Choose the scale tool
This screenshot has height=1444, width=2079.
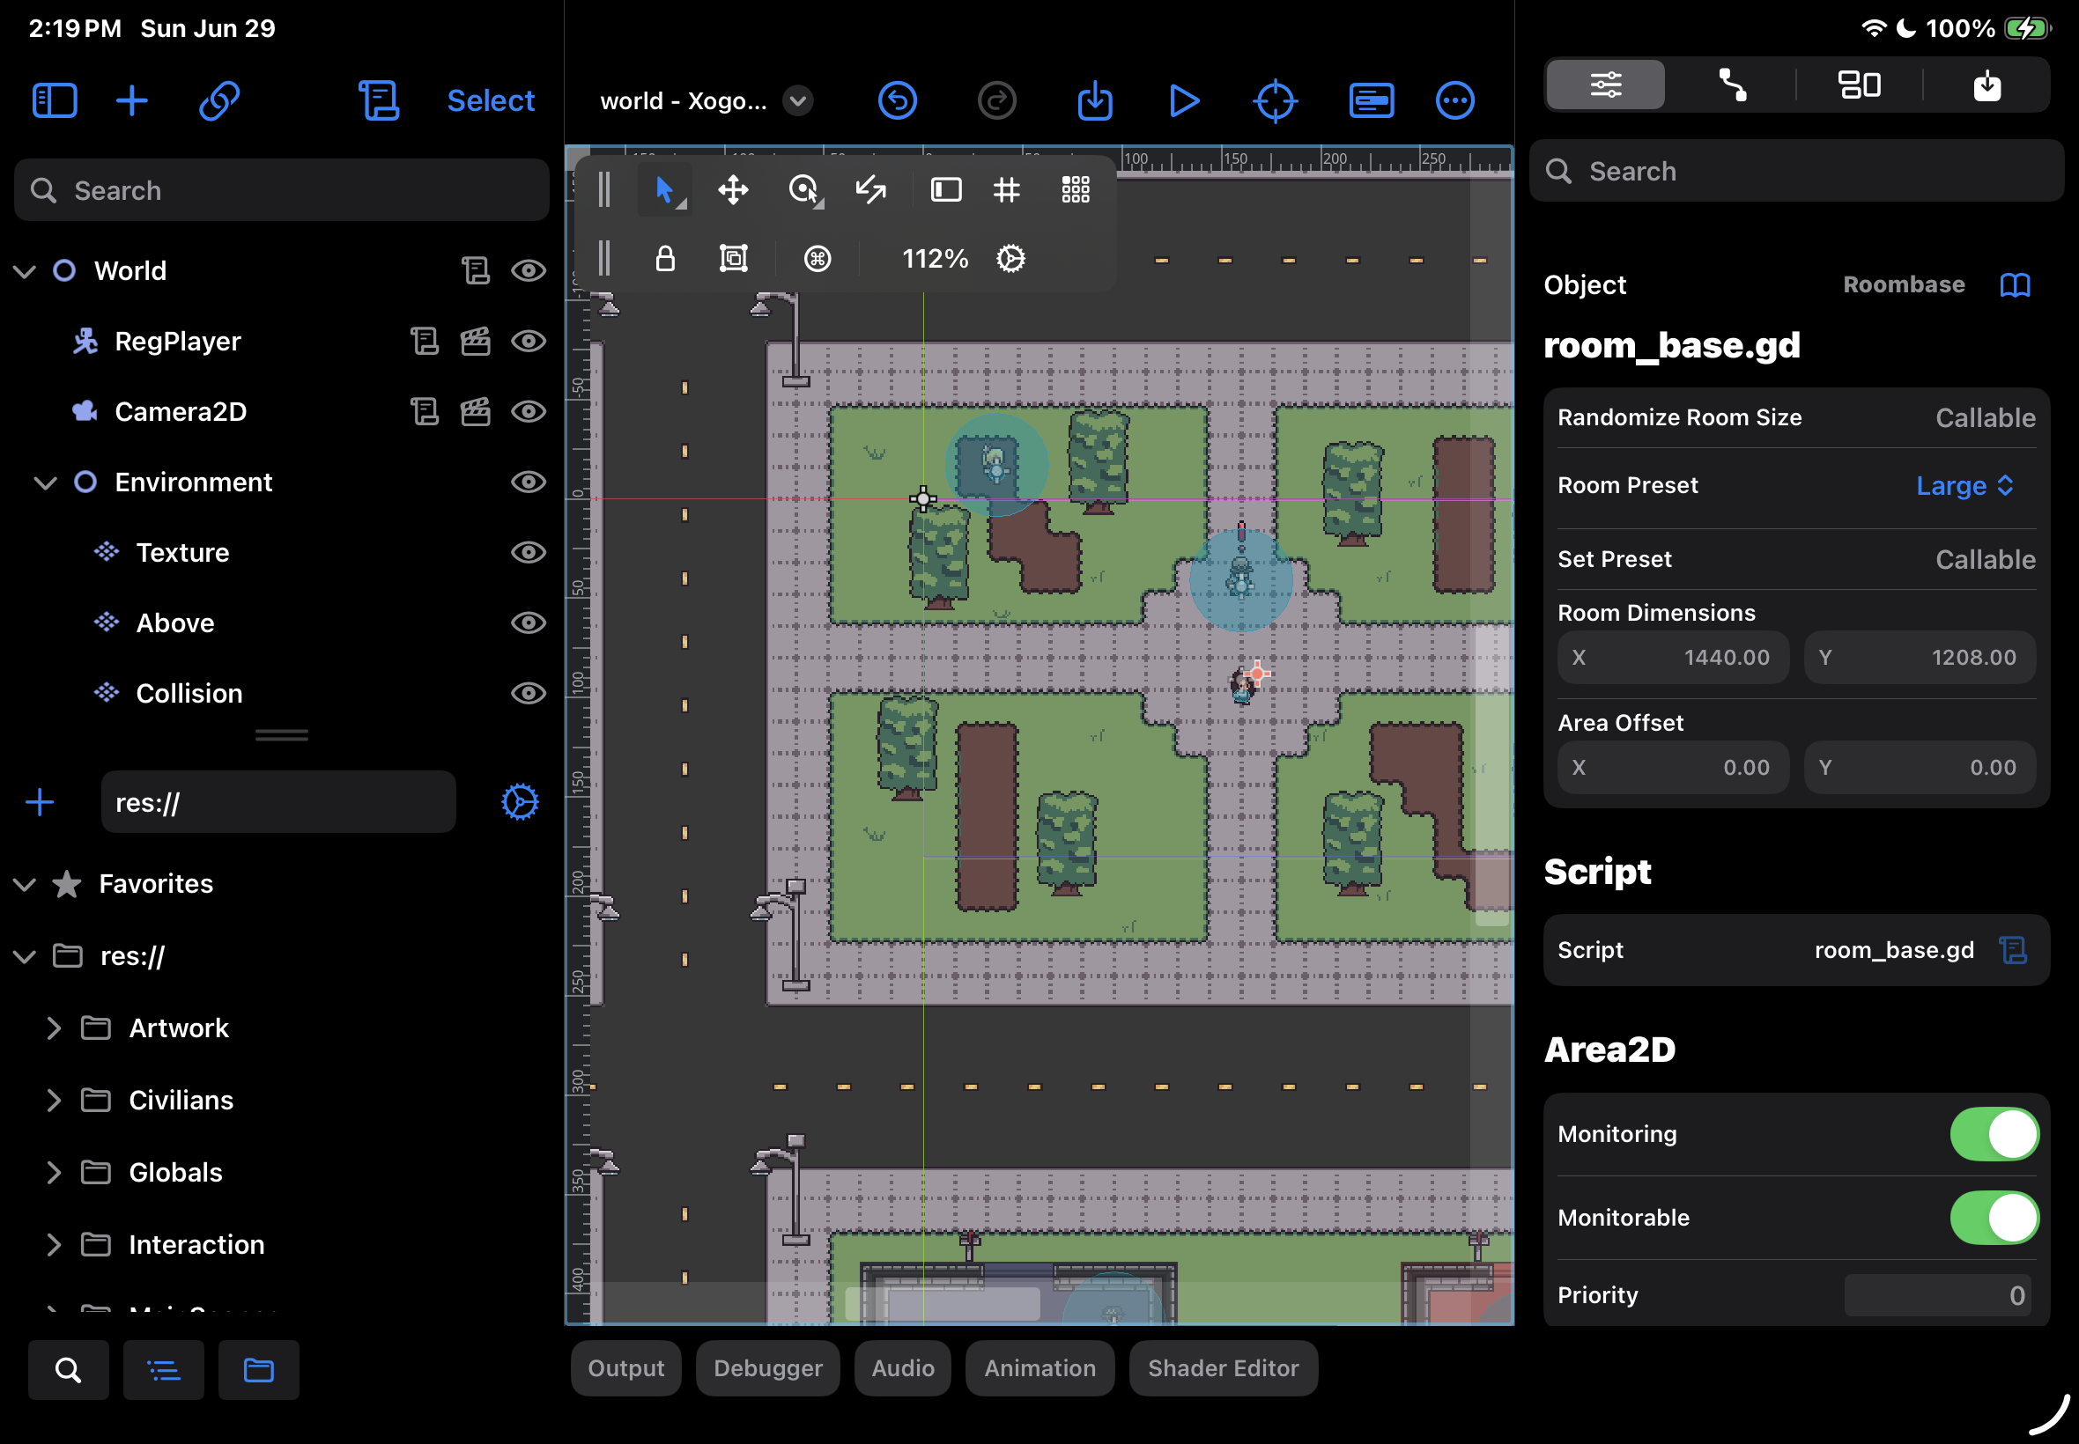(870, 189)
